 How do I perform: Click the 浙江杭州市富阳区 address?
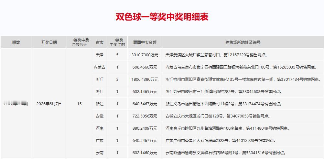coord(243,79)
